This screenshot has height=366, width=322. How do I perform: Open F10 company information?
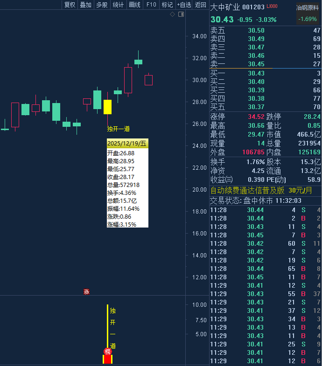coord(151,5)
